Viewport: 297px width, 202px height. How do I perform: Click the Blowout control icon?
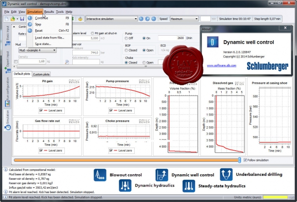[x=100, y=175]
